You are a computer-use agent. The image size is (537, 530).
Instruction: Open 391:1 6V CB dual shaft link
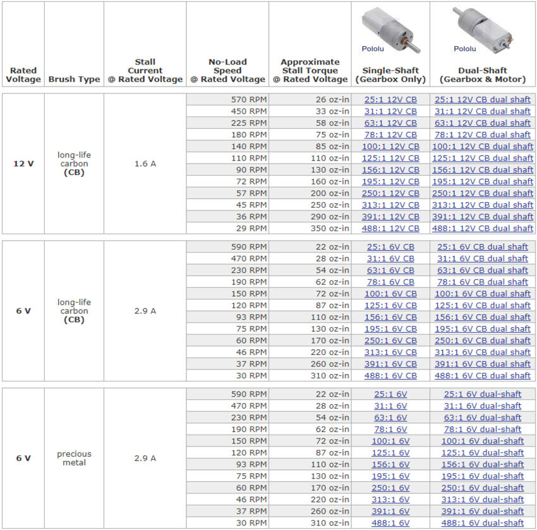point(483,364)
